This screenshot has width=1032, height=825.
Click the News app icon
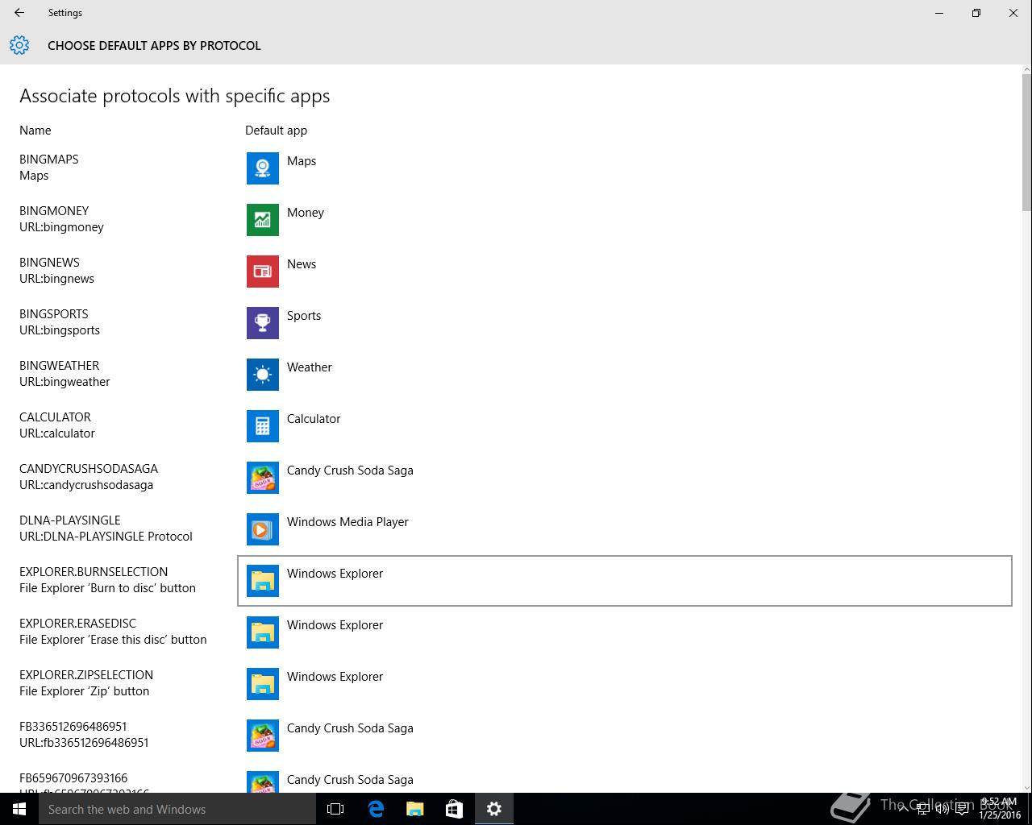(262, 272)
